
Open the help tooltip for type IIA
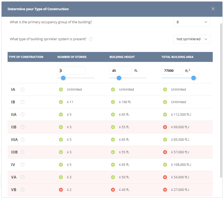click(x=23, y=114)
